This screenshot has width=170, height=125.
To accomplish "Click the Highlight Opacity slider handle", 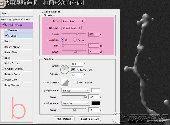I will point(86,97).
